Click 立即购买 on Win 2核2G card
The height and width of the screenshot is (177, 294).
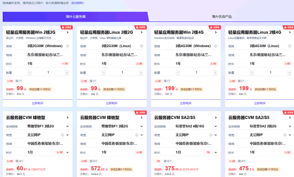(x=38, y=103)
